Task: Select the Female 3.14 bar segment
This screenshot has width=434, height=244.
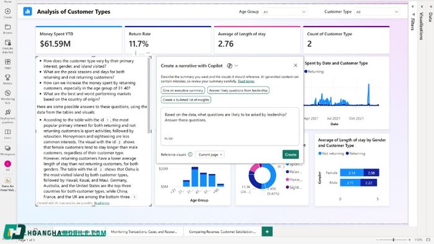Action: pyautogui.click(x=352, y=173)
